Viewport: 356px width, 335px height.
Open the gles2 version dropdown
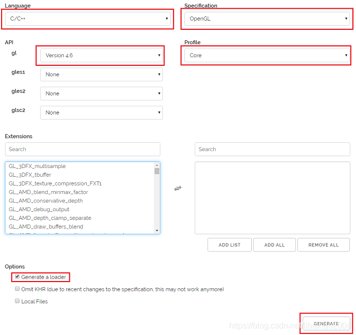pos(102,94)
